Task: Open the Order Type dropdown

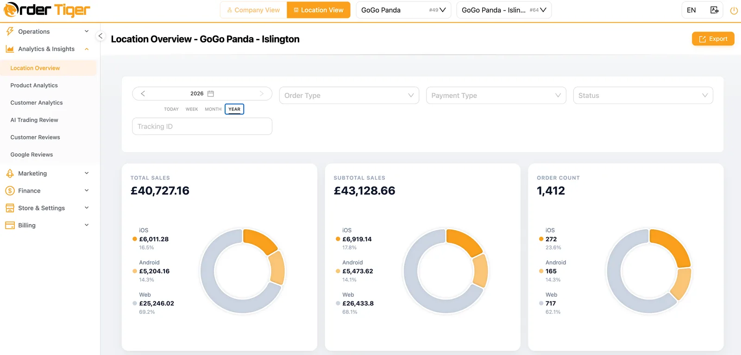Action: pyautogui.click(x=349, y=95)
